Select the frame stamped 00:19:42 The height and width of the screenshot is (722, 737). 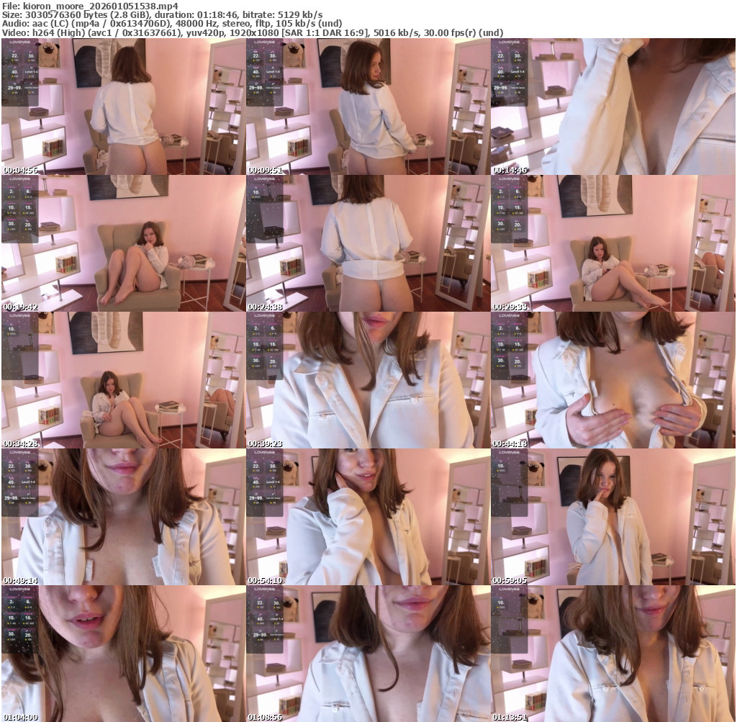tap(123, 243)
